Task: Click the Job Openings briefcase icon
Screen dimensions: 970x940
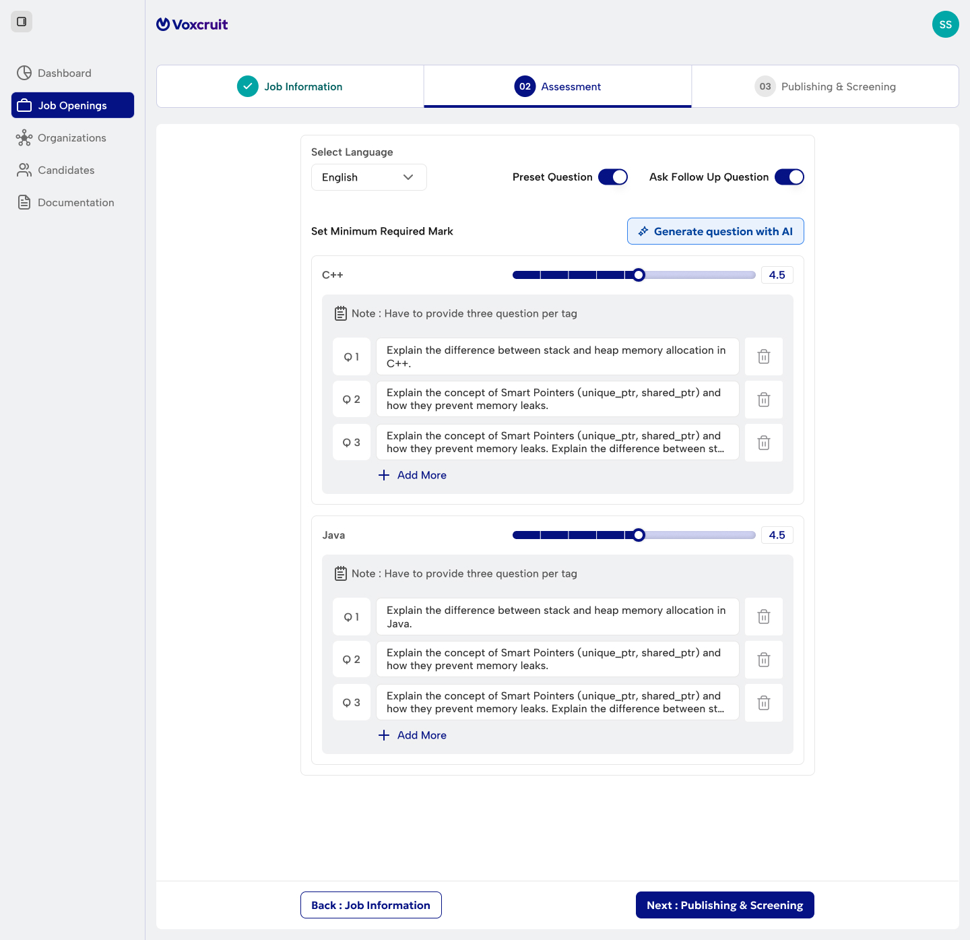Action: pyautogui.click(x=24, y=105)
